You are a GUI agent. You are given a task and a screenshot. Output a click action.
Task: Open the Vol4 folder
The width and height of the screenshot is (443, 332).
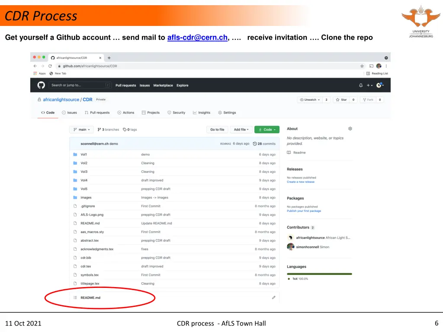point(84,180)
